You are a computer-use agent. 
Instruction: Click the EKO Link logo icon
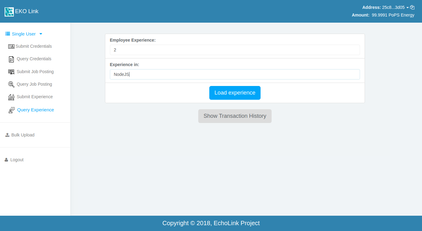click(x=9, y=12)
